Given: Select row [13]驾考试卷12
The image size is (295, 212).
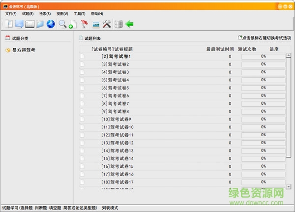Looking at the screenshot, I should pos(182,143).
